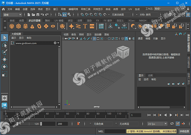This screenshot has height=135, width=191.
Task: Open the sweep mesh tool icon
Action: click(78, 26)
